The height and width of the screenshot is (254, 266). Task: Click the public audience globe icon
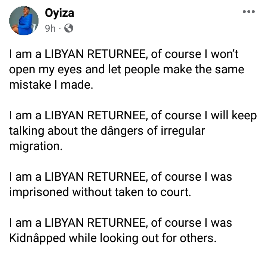click(69, 28)
